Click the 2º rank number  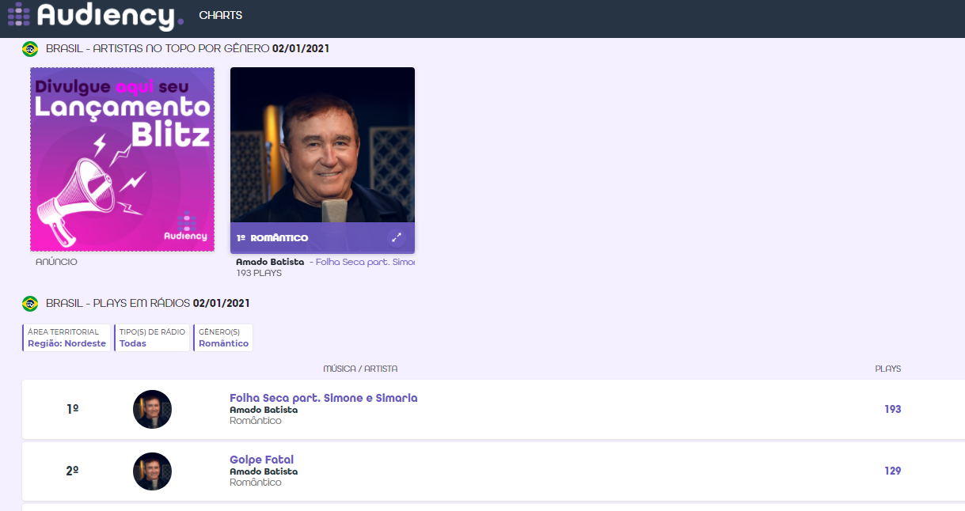(x=72, y=471)
